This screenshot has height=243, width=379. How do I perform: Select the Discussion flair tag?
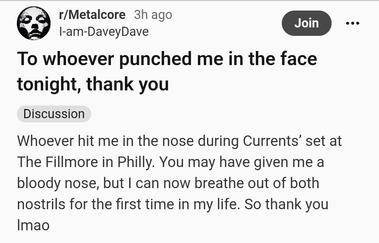(54, 114)
